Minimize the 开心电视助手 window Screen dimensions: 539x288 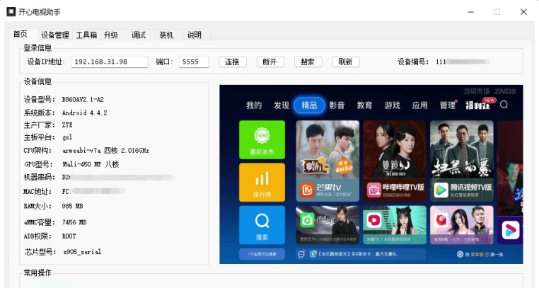click(471, 12)
